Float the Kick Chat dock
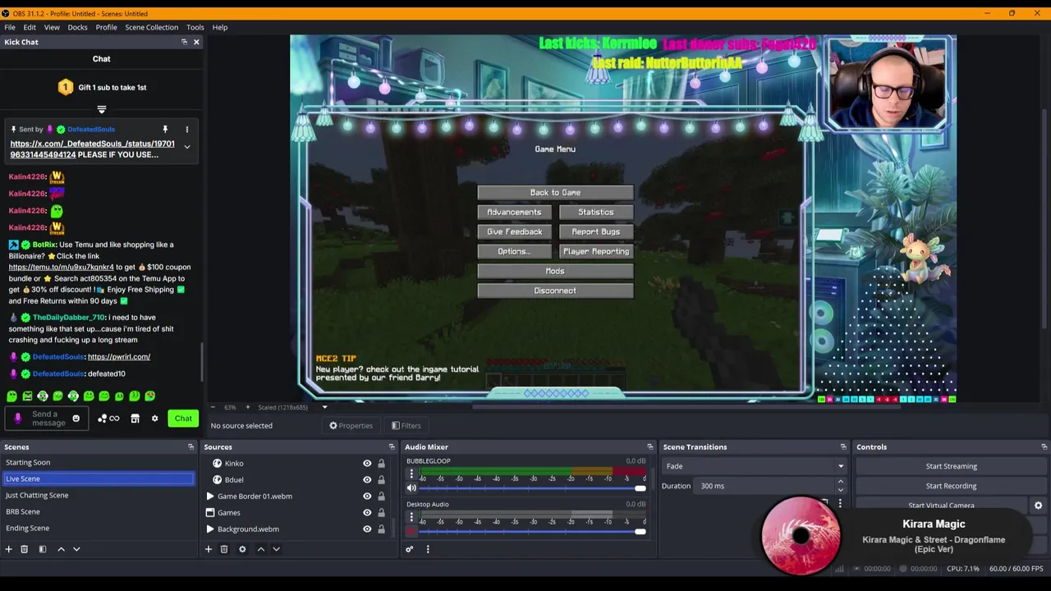The width and height of the screenshot is (1051, 591). (x=184, y=42)
